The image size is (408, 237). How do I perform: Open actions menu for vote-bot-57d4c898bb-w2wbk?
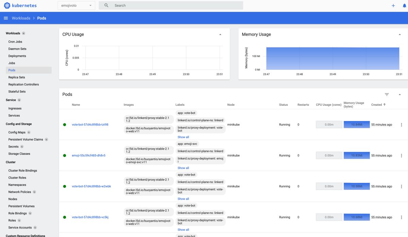402,186
